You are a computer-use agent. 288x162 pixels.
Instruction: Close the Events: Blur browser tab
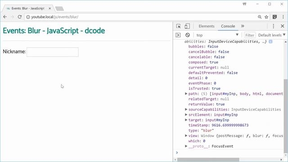coord(50,9)
